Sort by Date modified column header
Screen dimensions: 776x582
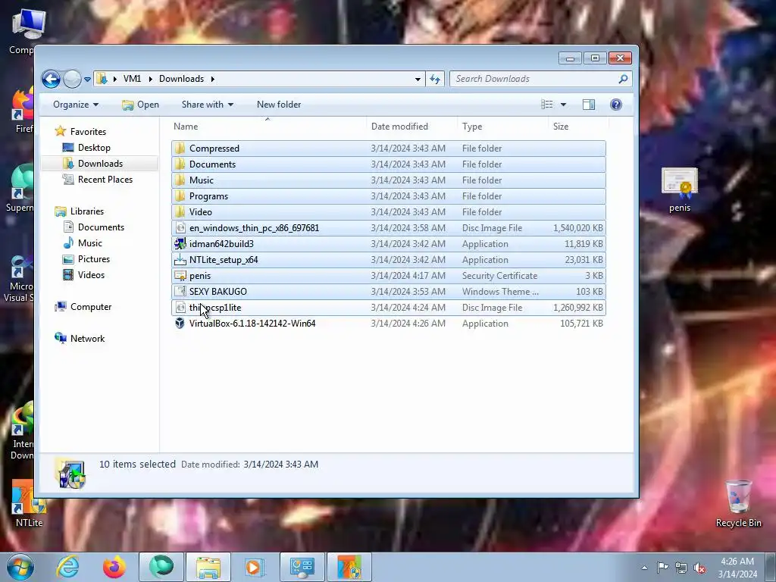point(411,127)
